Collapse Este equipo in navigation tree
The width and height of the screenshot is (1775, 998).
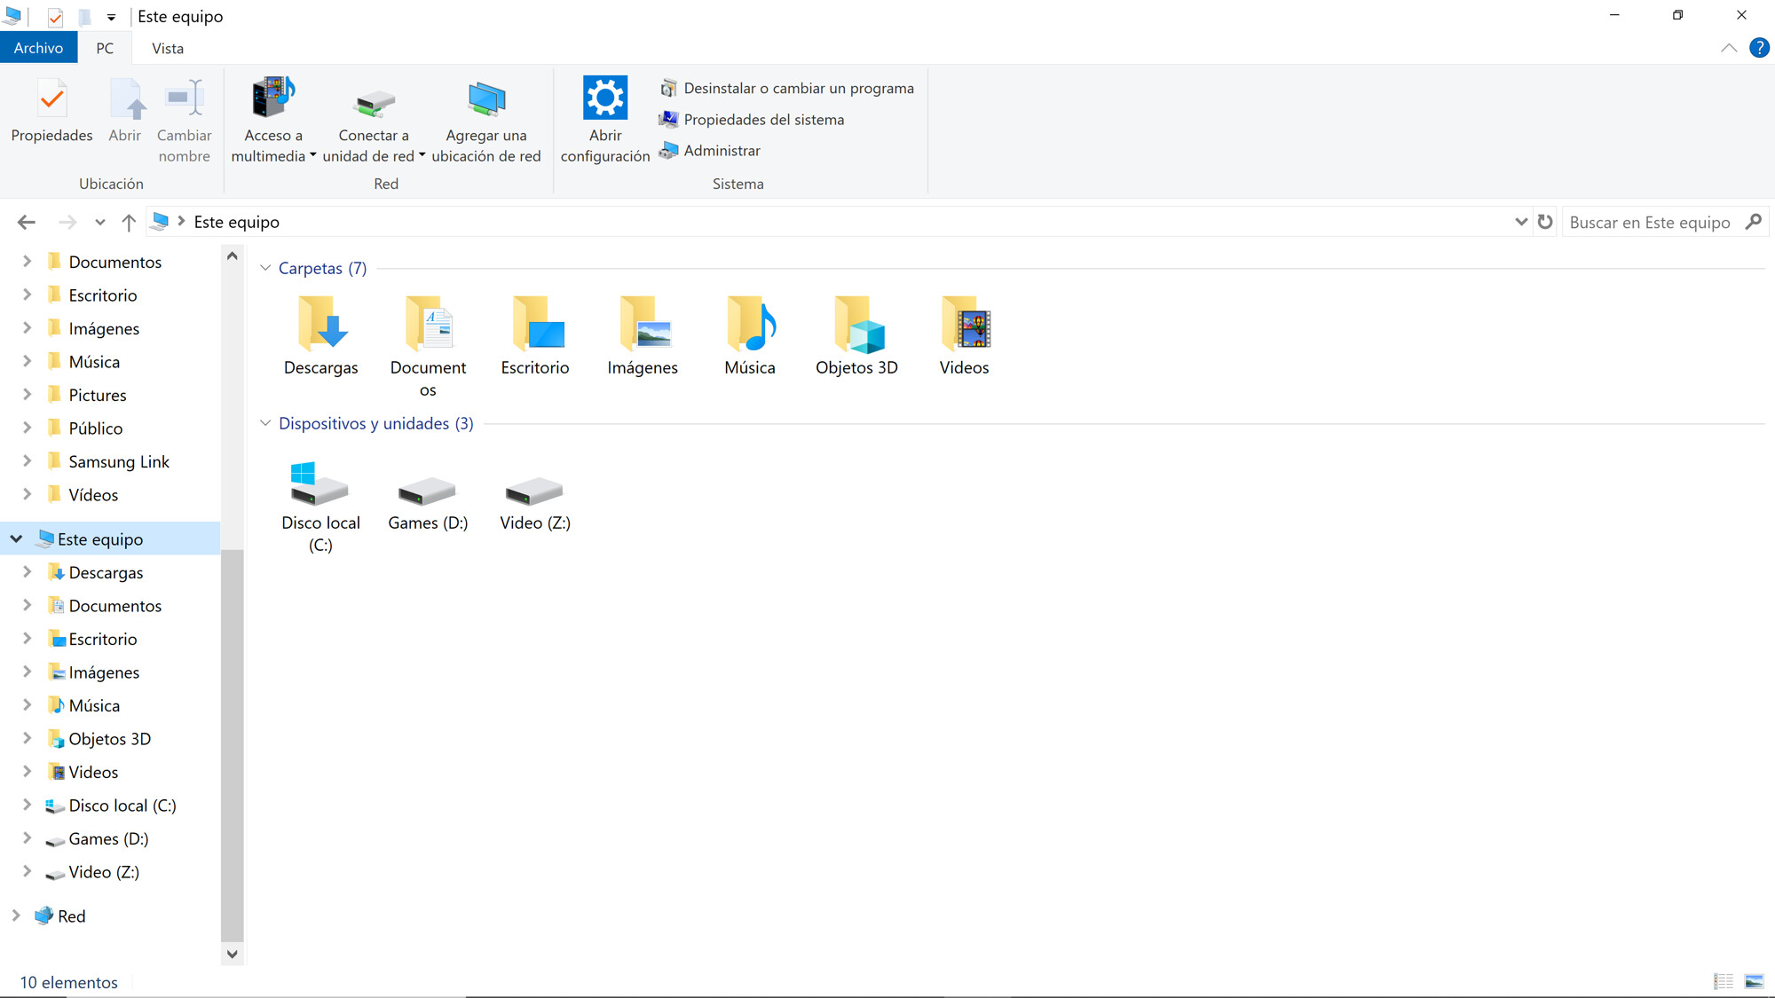pyautogui.click(x=17, y=538)
